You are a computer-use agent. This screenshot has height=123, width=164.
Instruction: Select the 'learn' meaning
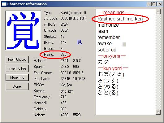tap(103, 31)
